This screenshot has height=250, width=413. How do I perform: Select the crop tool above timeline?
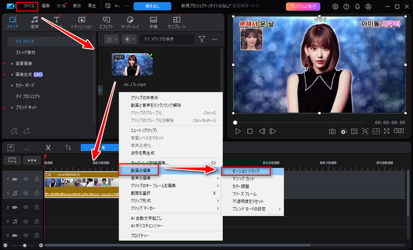(68, 147)
